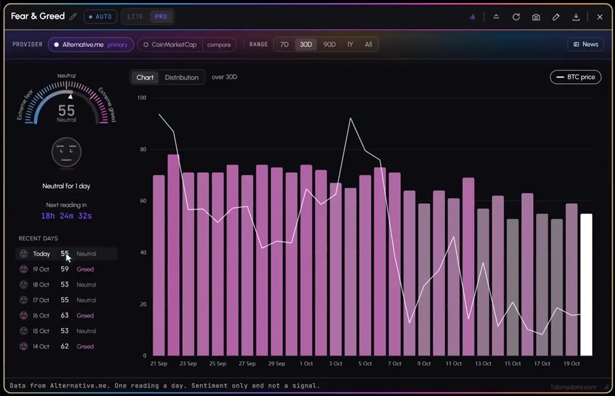Toggle the BTC price overlay line

pos(575,77)
